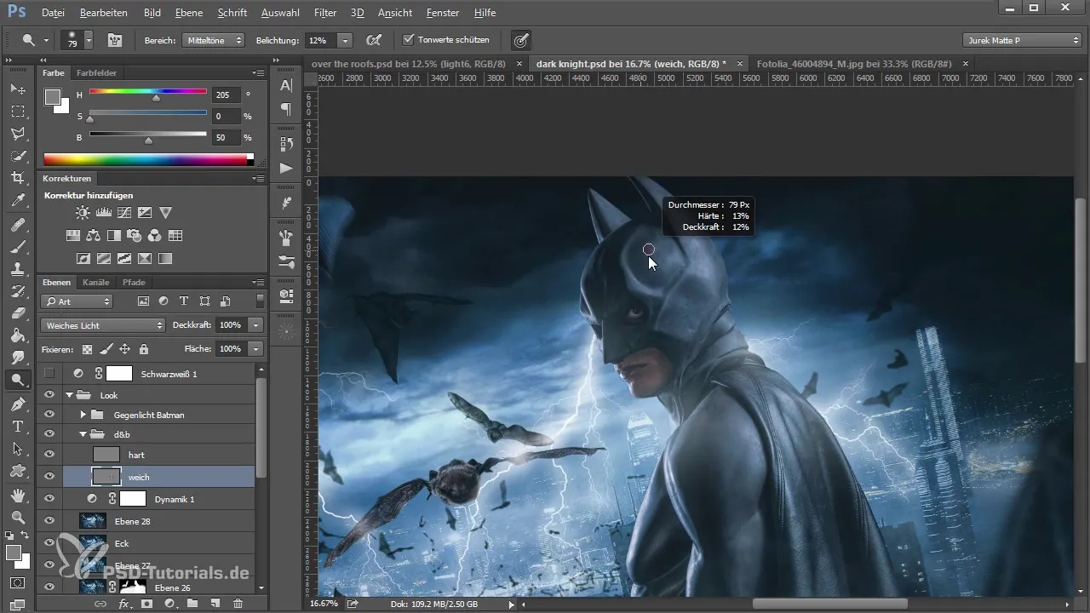Select the Quick Selection tool
1090x613 pixels.
17,156
